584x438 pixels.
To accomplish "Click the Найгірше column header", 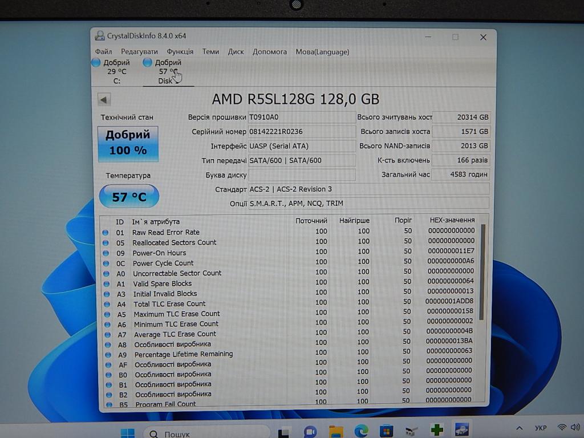I will pyautogui.click(x=354, y=221).
